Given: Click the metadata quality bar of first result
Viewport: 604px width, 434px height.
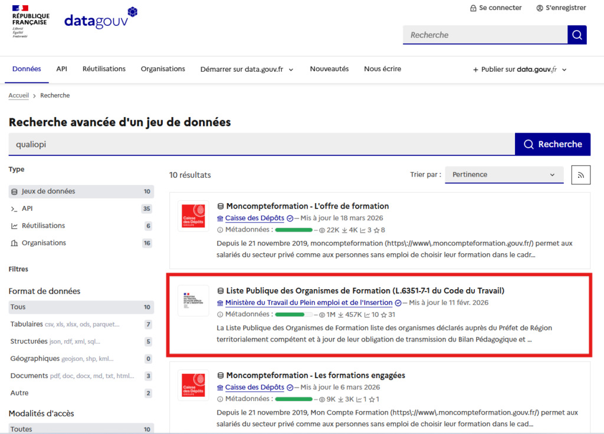Looking at the screenshot, I should pyautogui.click(x=294, y=230).
